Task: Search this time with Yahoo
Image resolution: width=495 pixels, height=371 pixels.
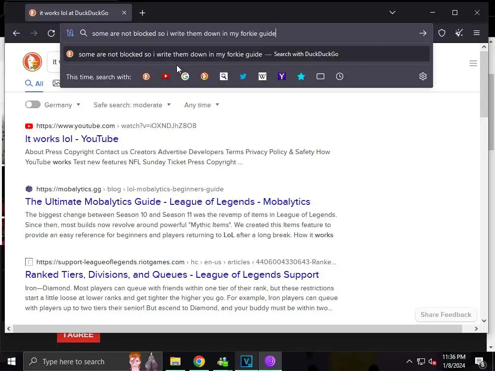Action: coord(282,76)
